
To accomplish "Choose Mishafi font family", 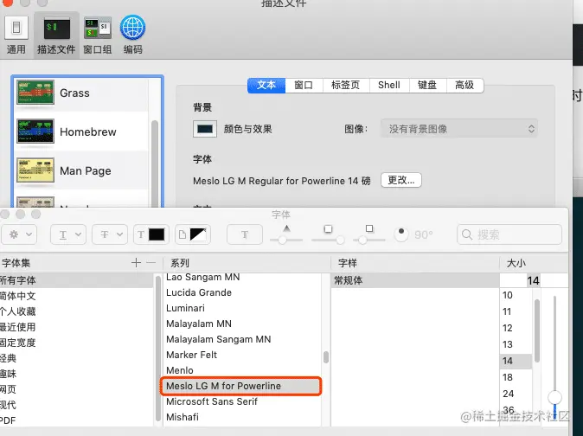I will click(241, 418).
